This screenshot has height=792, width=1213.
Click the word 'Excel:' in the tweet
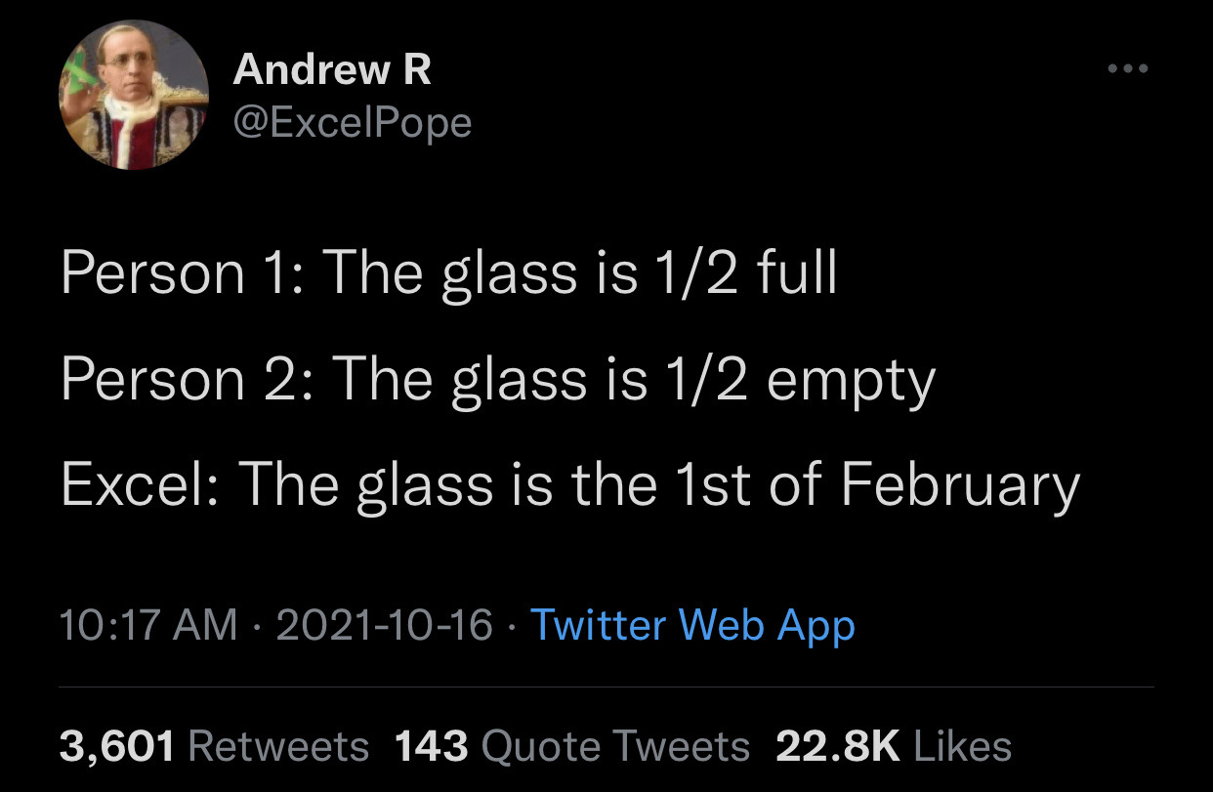pyautogui.click(x=138, y=485)
